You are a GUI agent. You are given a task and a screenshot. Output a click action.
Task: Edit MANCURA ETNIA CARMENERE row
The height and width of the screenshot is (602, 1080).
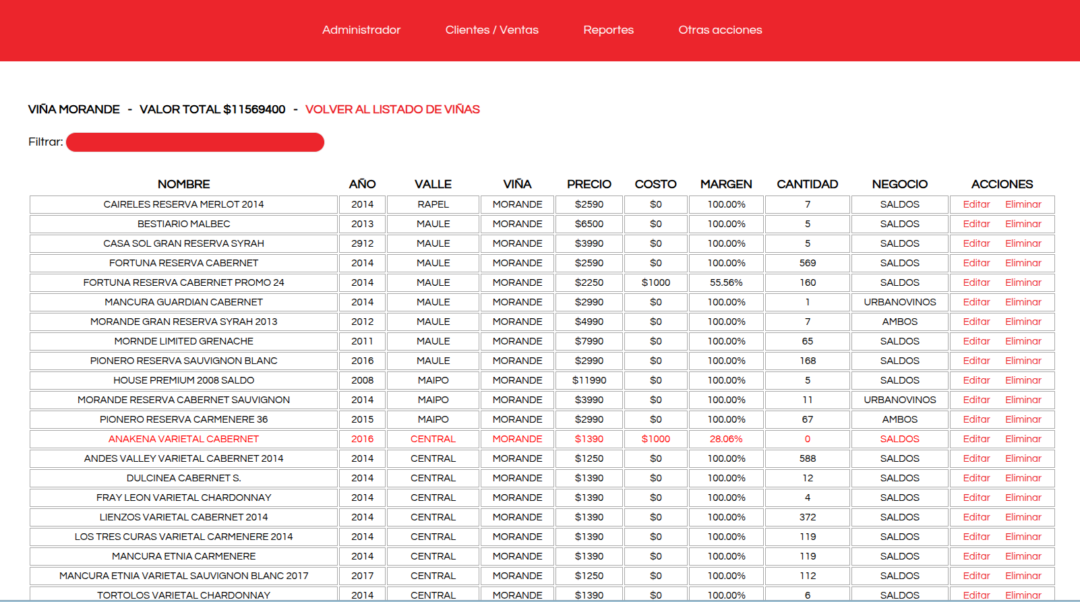[976, 556]
